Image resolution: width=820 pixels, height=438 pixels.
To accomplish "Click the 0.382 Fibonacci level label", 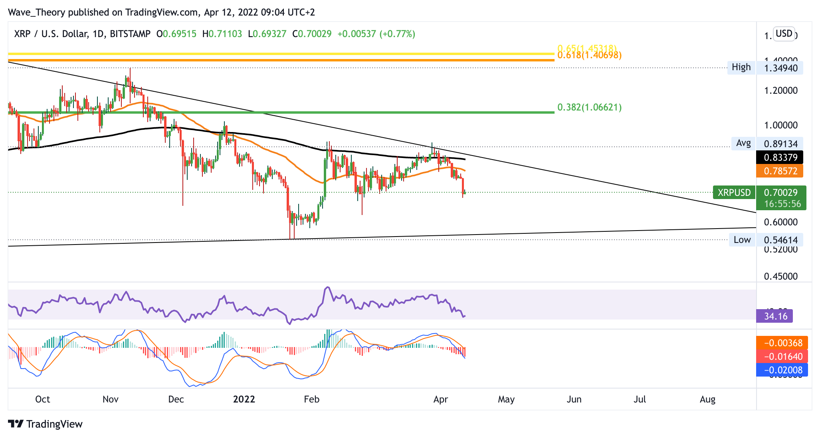I will click(589, 107).
